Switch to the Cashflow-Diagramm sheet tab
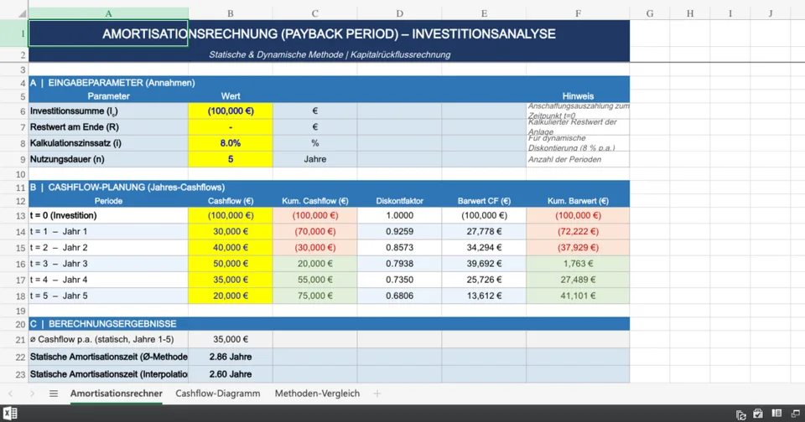This screenshot has height=422, width=805. pos(218,394)
